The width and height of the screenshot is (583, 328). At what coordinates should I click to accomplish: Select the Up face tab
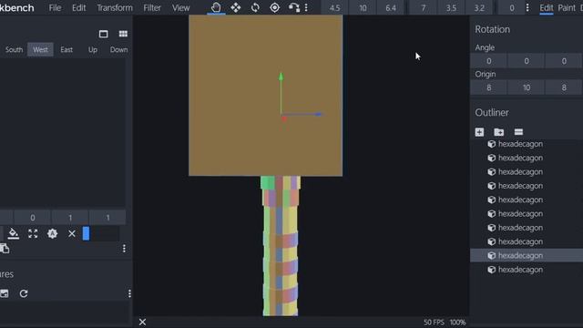coord(93,49)
